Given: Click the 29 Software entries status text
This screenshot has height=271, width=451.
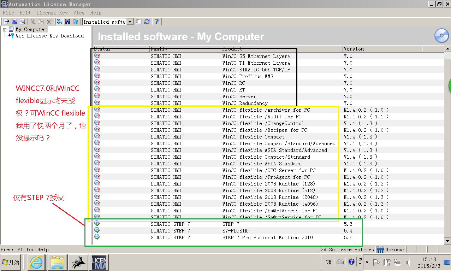Looking at the screenshot, I should pyautogui.click(x=347, y=249).
